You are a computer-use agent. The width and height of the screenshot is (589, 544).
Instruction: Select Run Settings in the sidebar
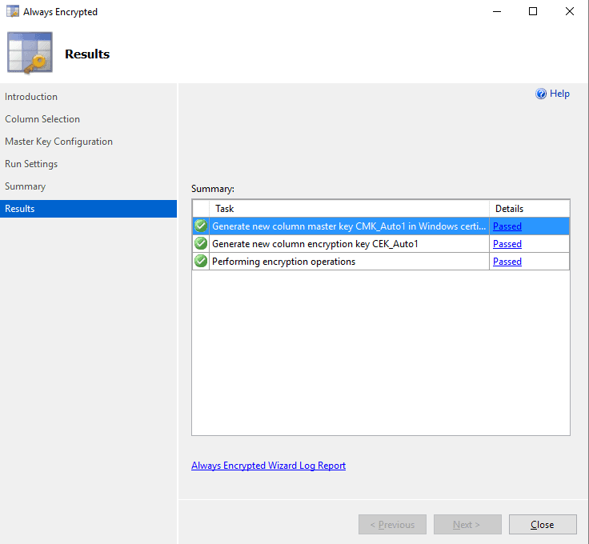coord(31,164)
